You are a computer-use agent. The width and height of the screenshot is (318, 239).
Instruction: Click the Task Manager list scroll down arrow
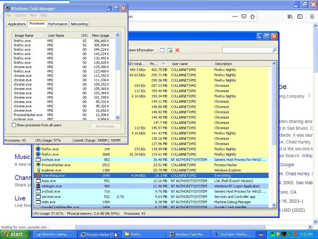tap(118, 117)
